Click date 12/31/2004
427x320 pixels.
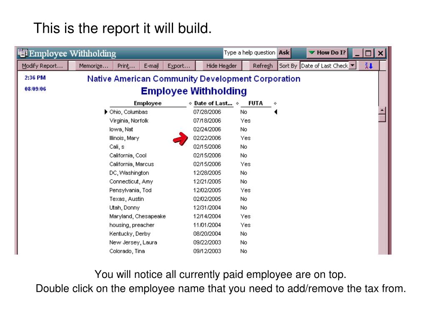point(207,207)
